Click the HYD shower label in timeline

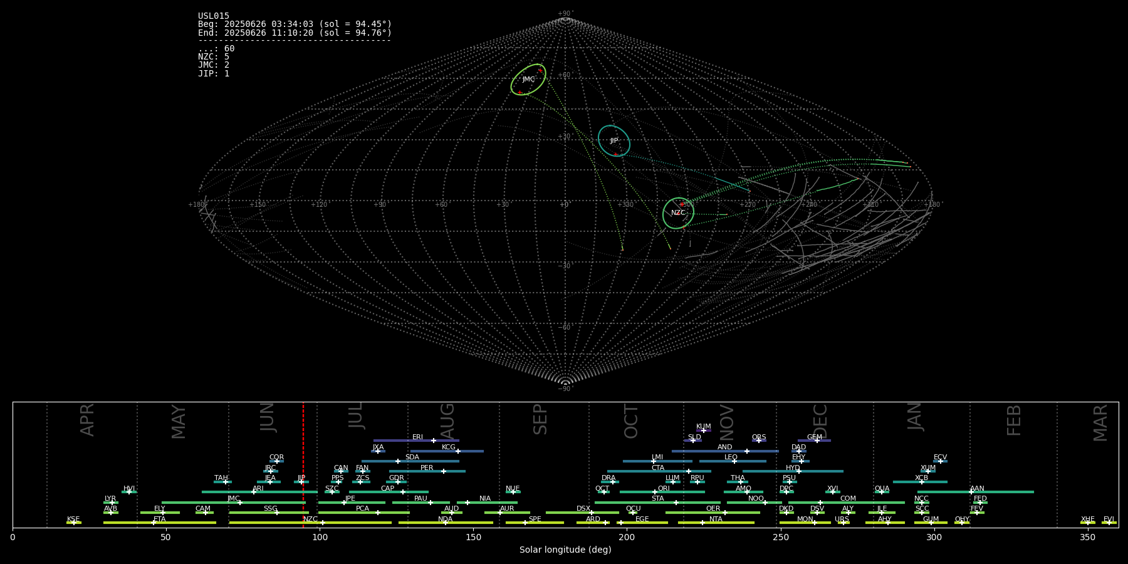pyautogui.click(x=793, y=467)
